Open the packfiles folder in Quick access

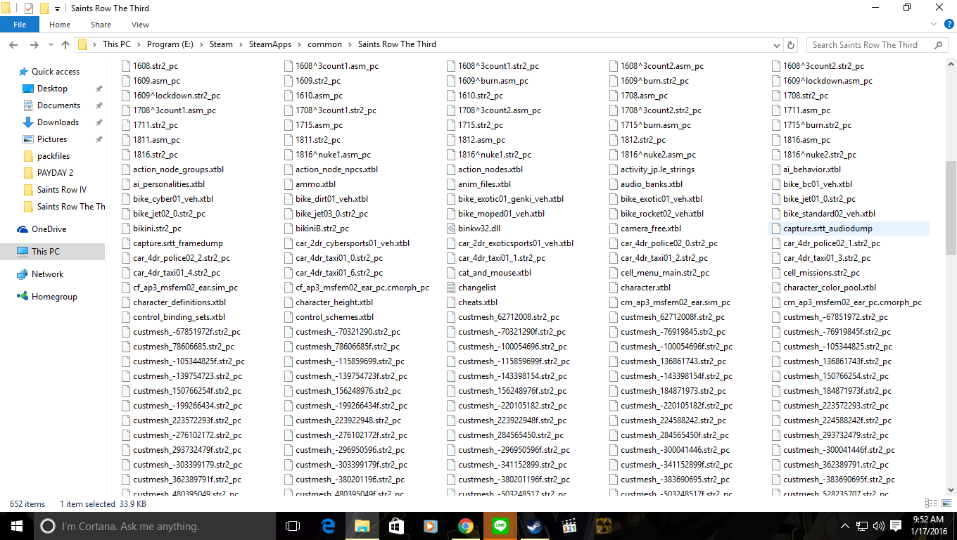(53, 156)
